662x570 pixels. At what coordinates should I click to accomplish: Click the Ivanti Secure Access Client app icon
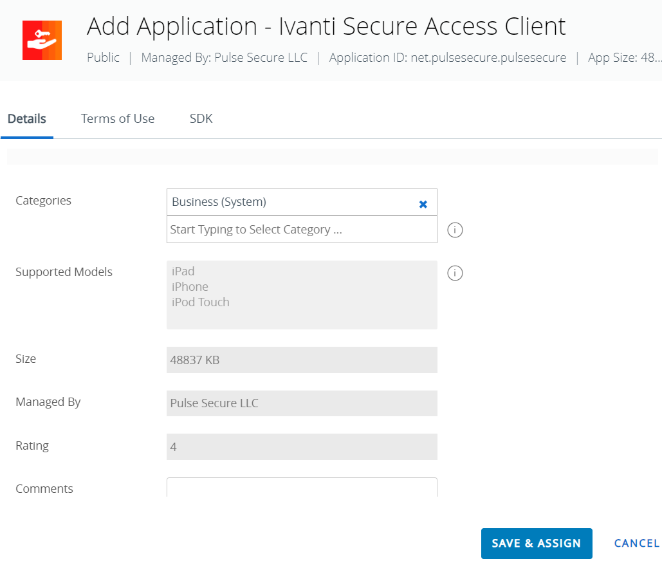click(42, 40)
